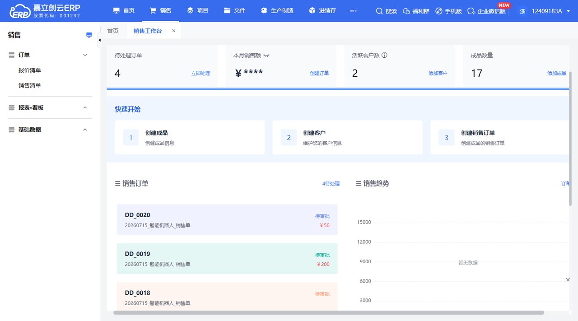Collapse the sidebar with the arrow handle
This screenshot has width=578, height=321.
[99, 40]
